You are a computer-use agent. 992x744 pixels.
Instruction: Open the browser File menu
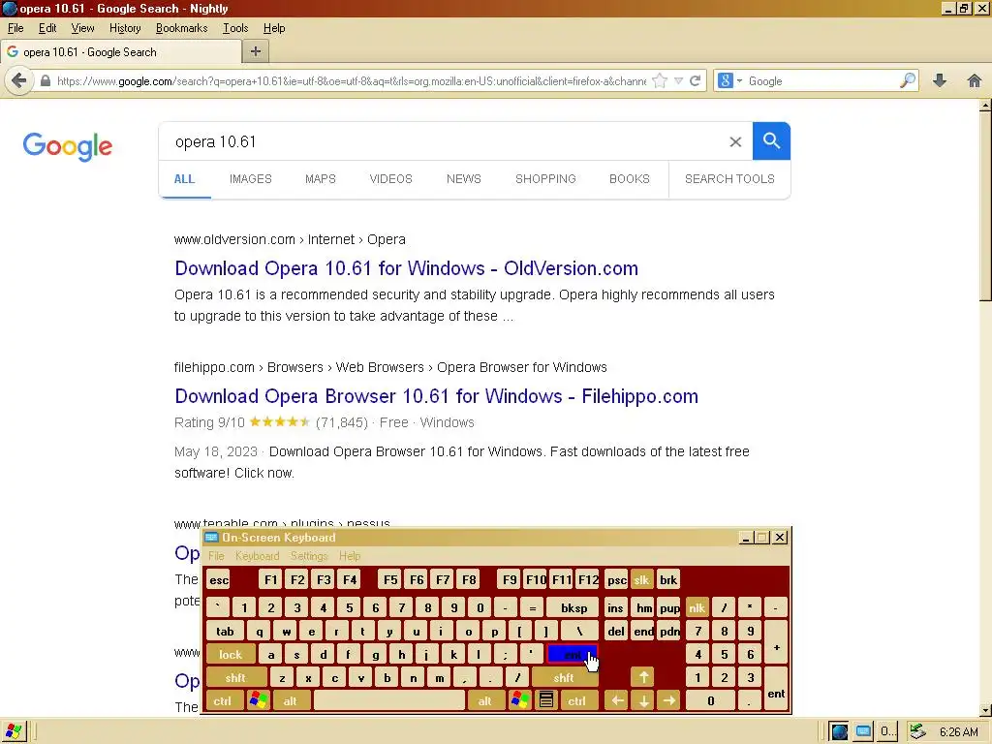(15, 28)
